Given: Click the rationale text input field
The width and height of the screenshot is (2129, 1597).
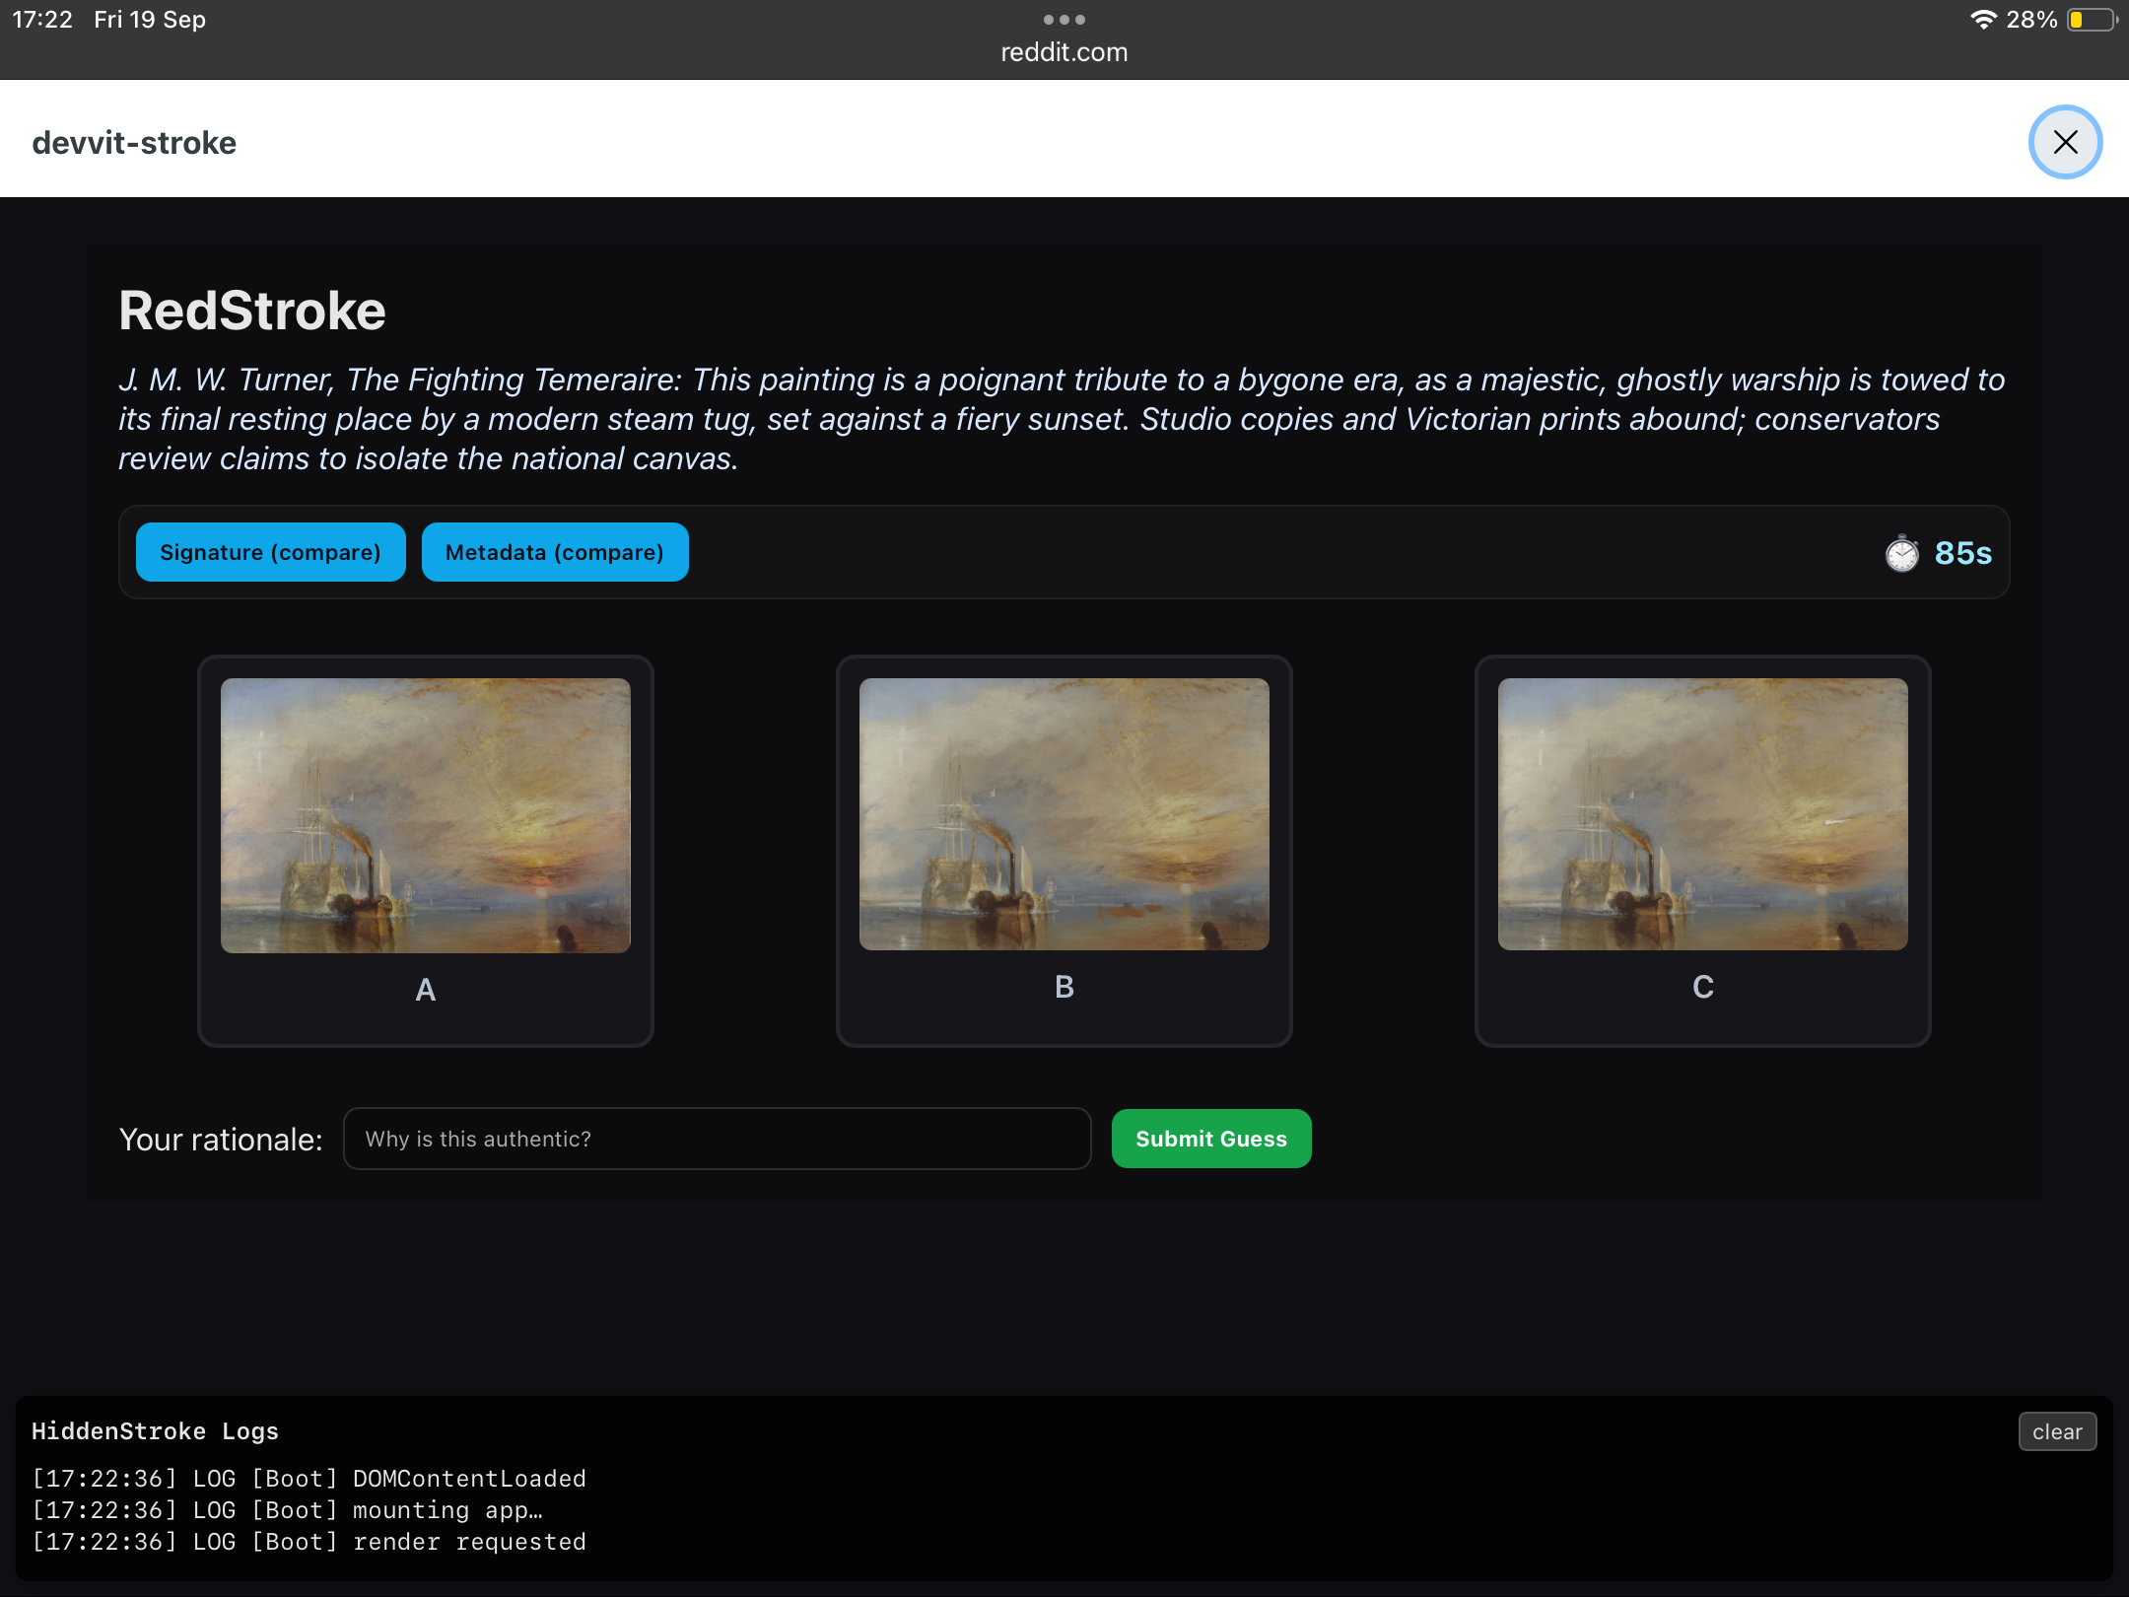Looking at the screenshot, I should tap(717, 1139).
